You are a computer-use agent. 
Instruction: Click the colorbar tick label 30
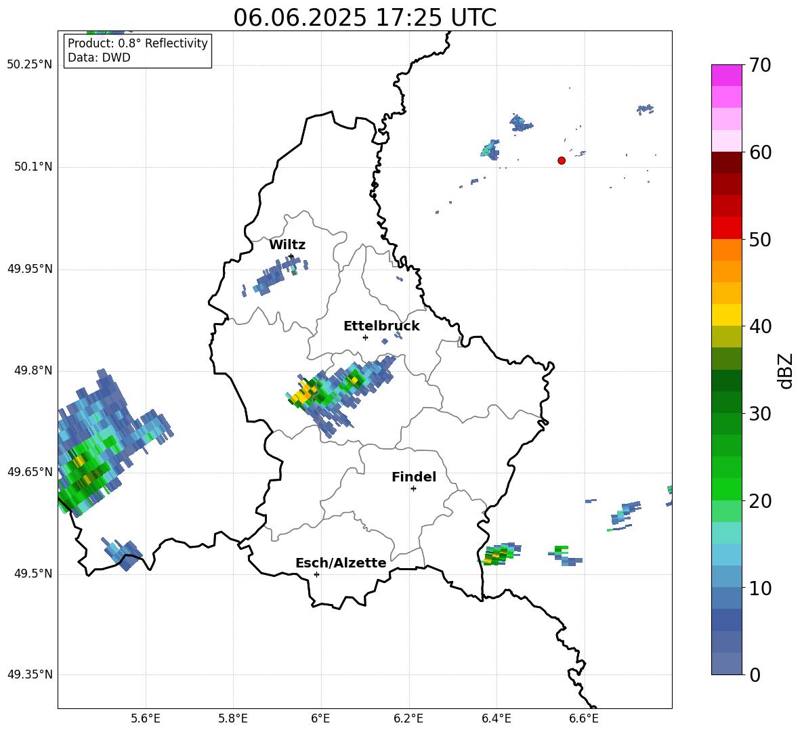[x=761, y=414]
